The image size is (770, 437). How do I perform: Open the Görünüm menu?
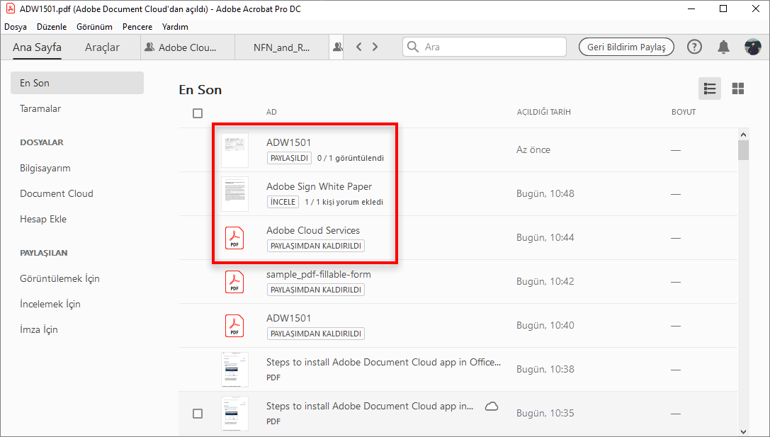[x=94, y=26]
